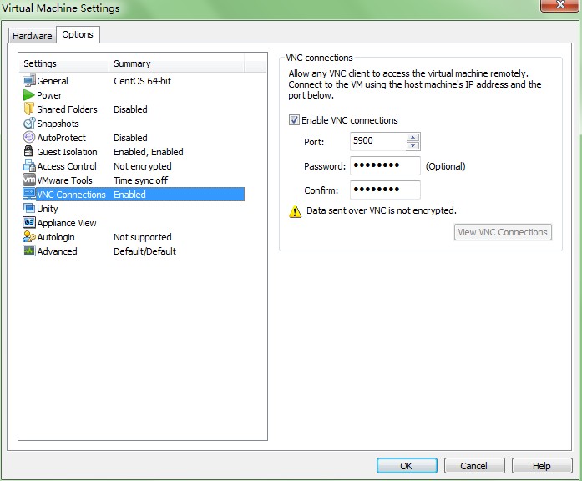Confirm settings with OK button
The image size is (582, 481).
[x=407, y=466]
